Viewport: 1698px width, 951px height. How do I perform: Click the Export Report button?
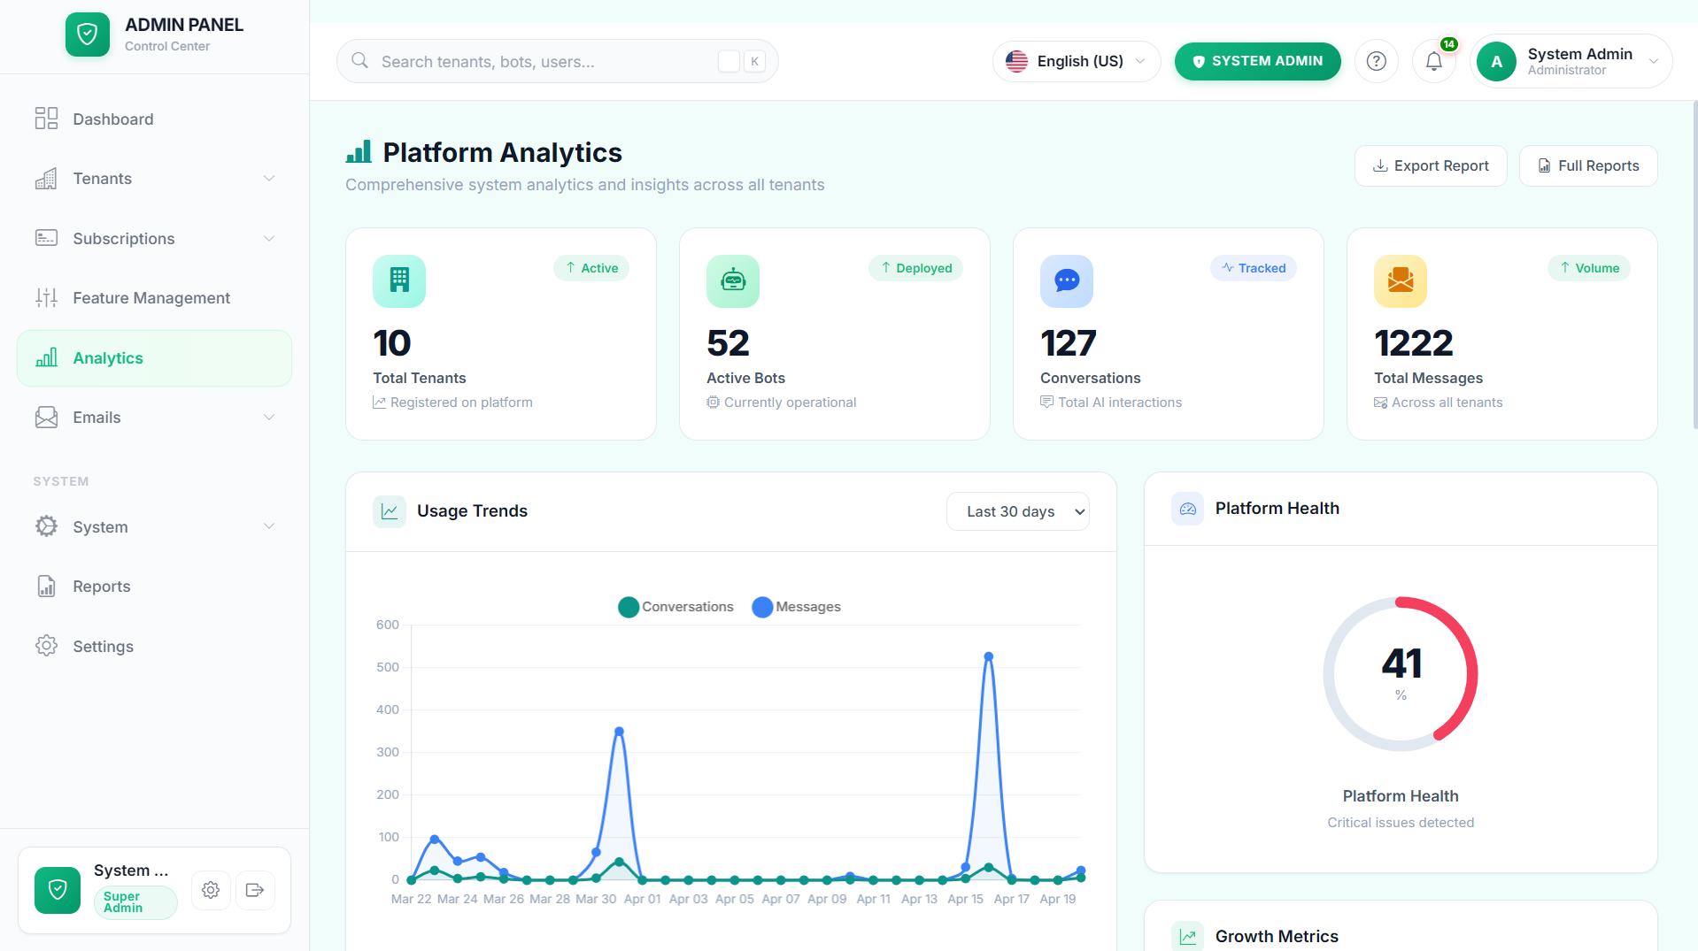pyautogui.click(x=1431, y=165)
